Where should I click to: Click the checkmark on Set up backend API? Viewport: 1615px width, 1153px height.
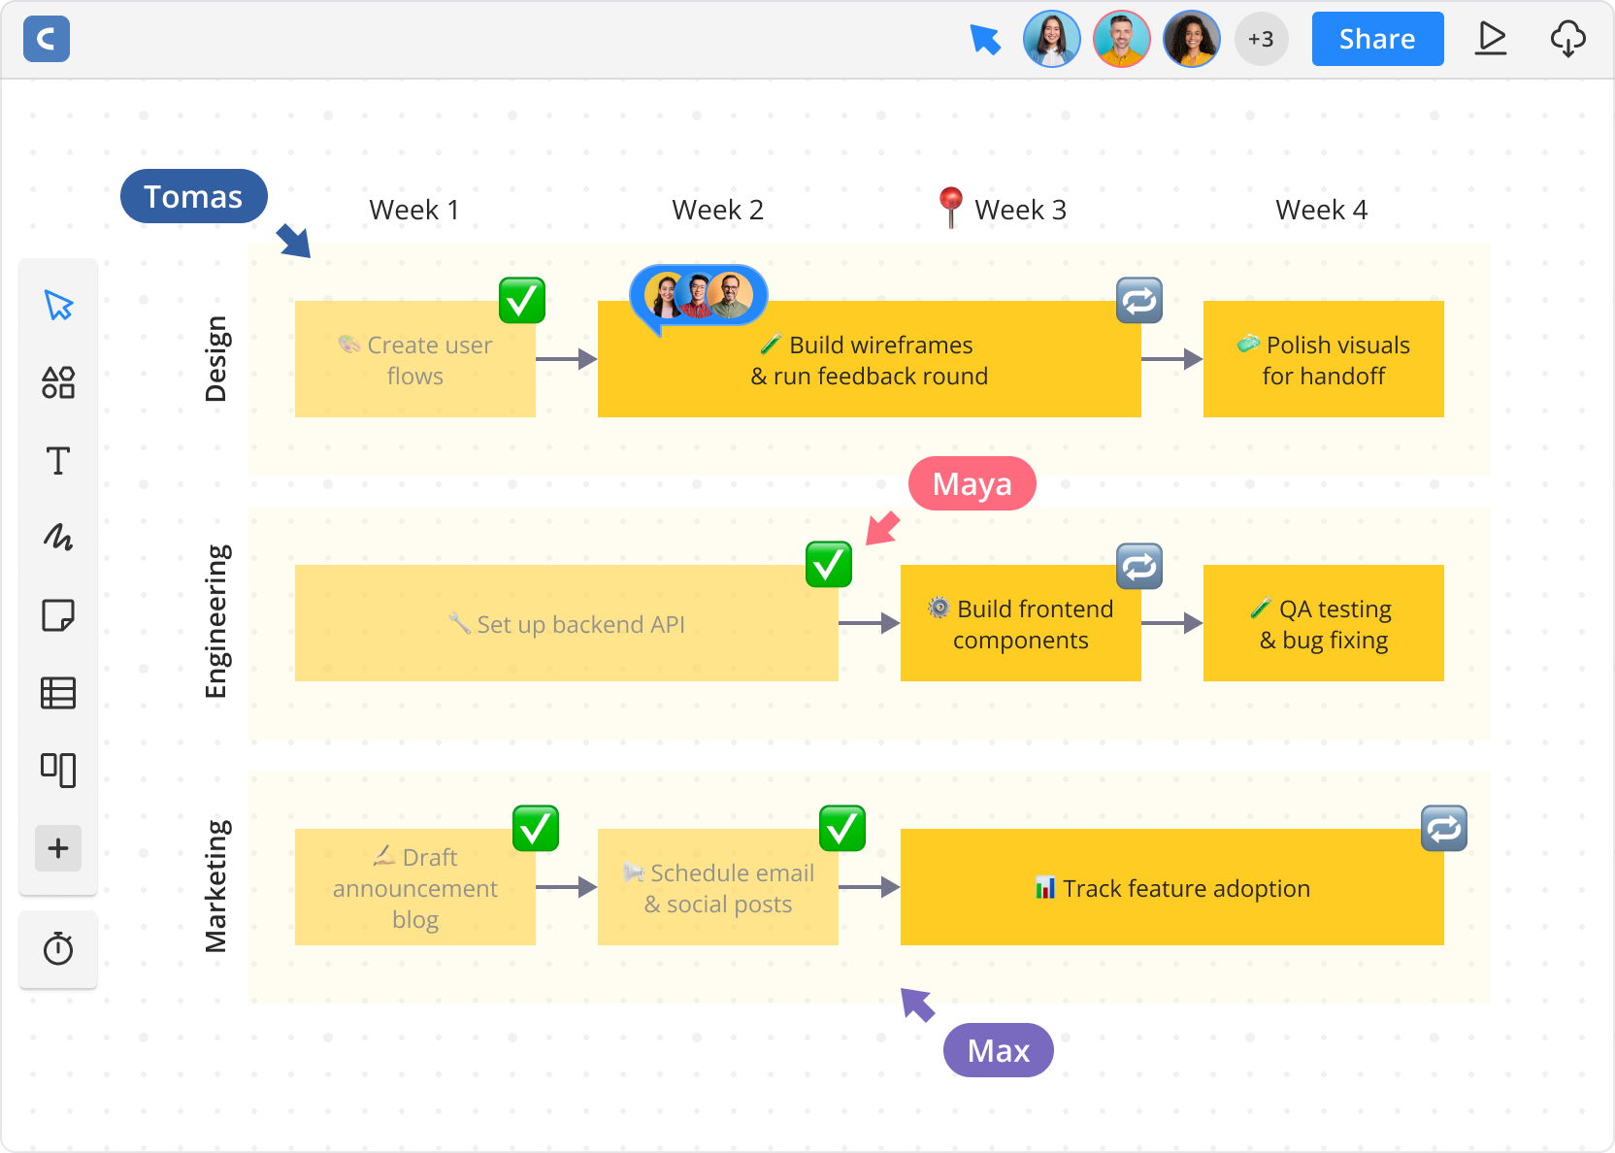pos(829,565)
